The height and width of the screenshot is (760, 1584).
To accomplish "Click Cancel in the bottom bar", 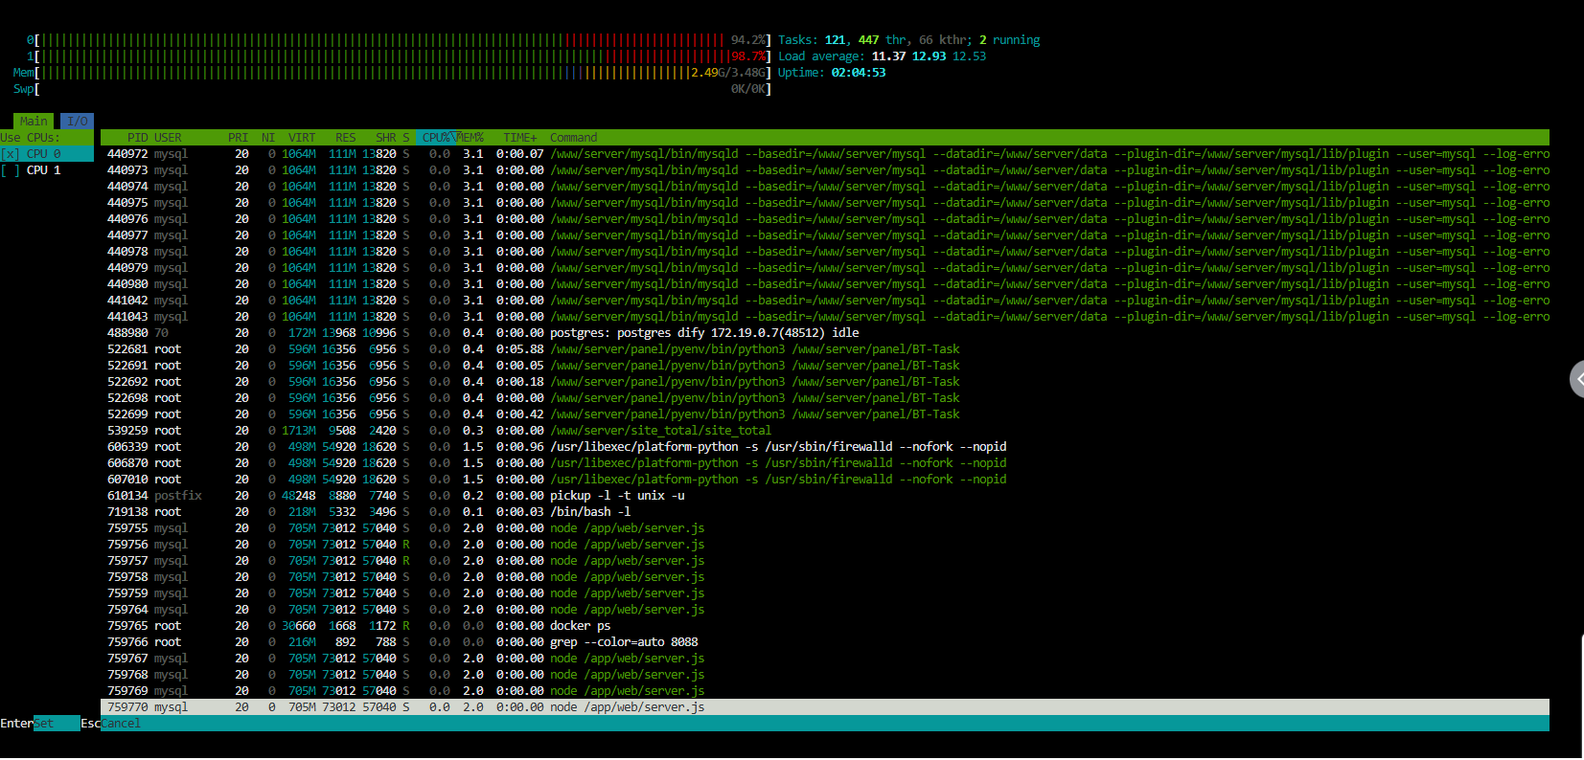I will click(121, 724).
